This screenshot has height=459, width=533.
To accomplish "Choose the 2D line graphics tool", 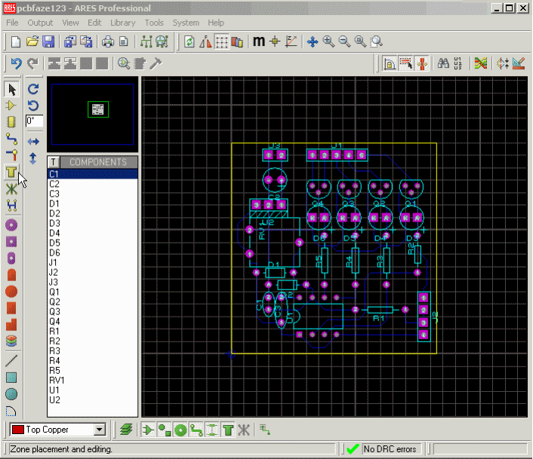I will [x=11, y=361].
